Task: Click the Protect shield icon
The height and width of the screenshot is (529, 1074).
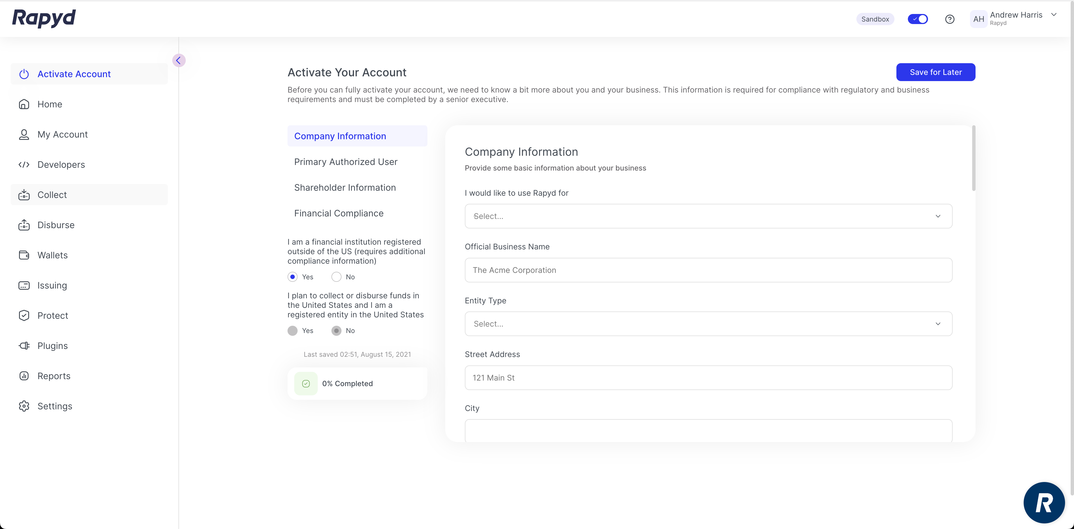Action: pyautogui.click(x=24, y=316)
